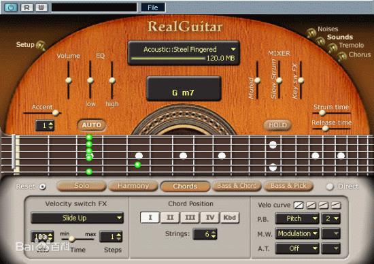The width and height of the screenshot is (374, 264).
Task: Switch to Harmony mode
Action: click(133, 186)
